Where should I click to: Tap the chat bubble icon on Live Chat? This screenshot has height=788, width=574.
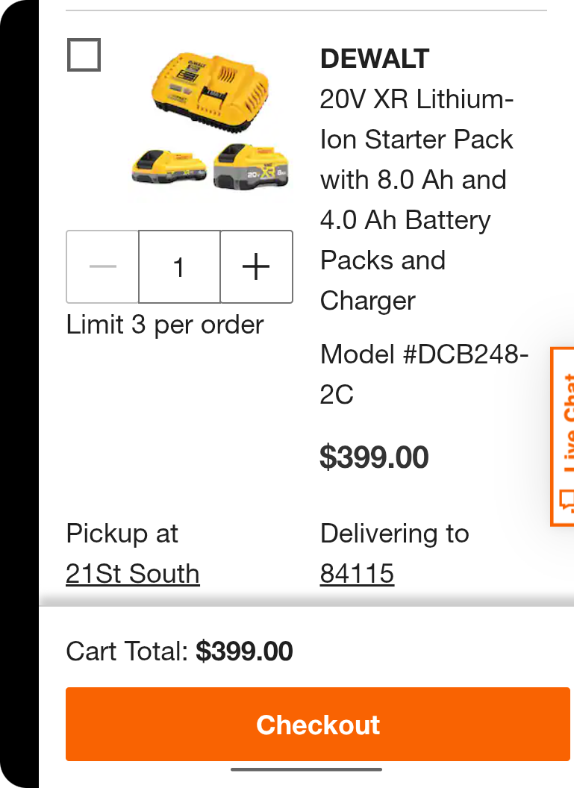coord(566,500)
